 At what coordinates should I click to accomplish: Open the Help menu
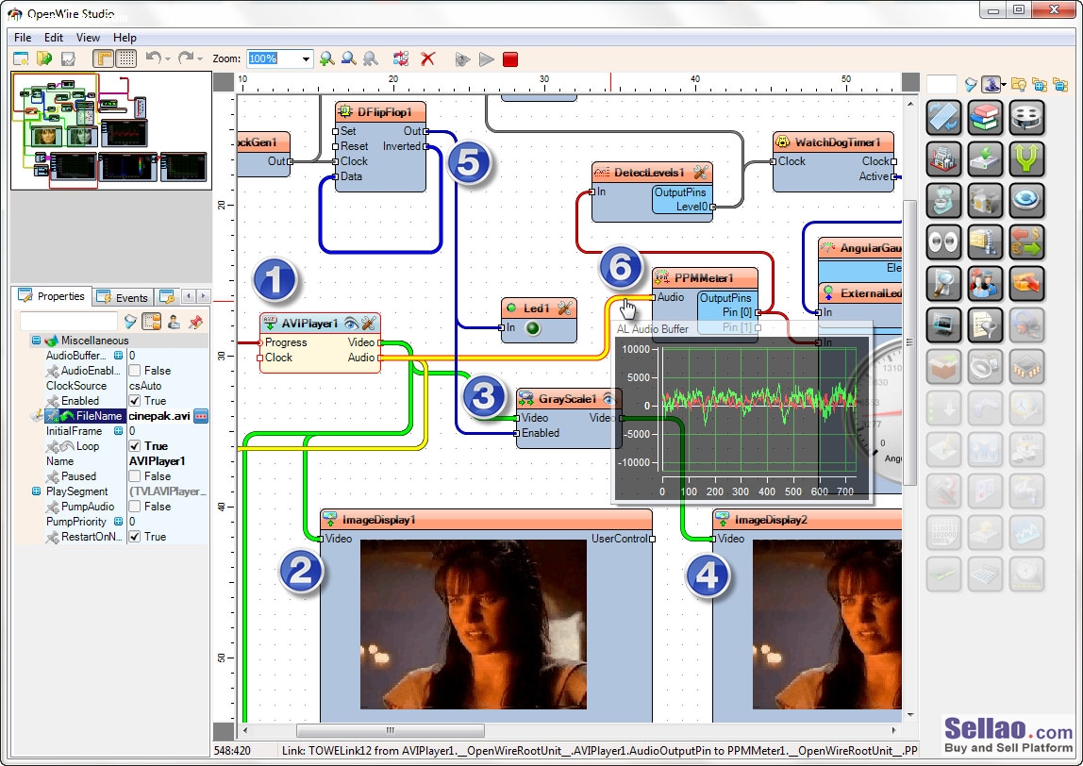[125, 38]
